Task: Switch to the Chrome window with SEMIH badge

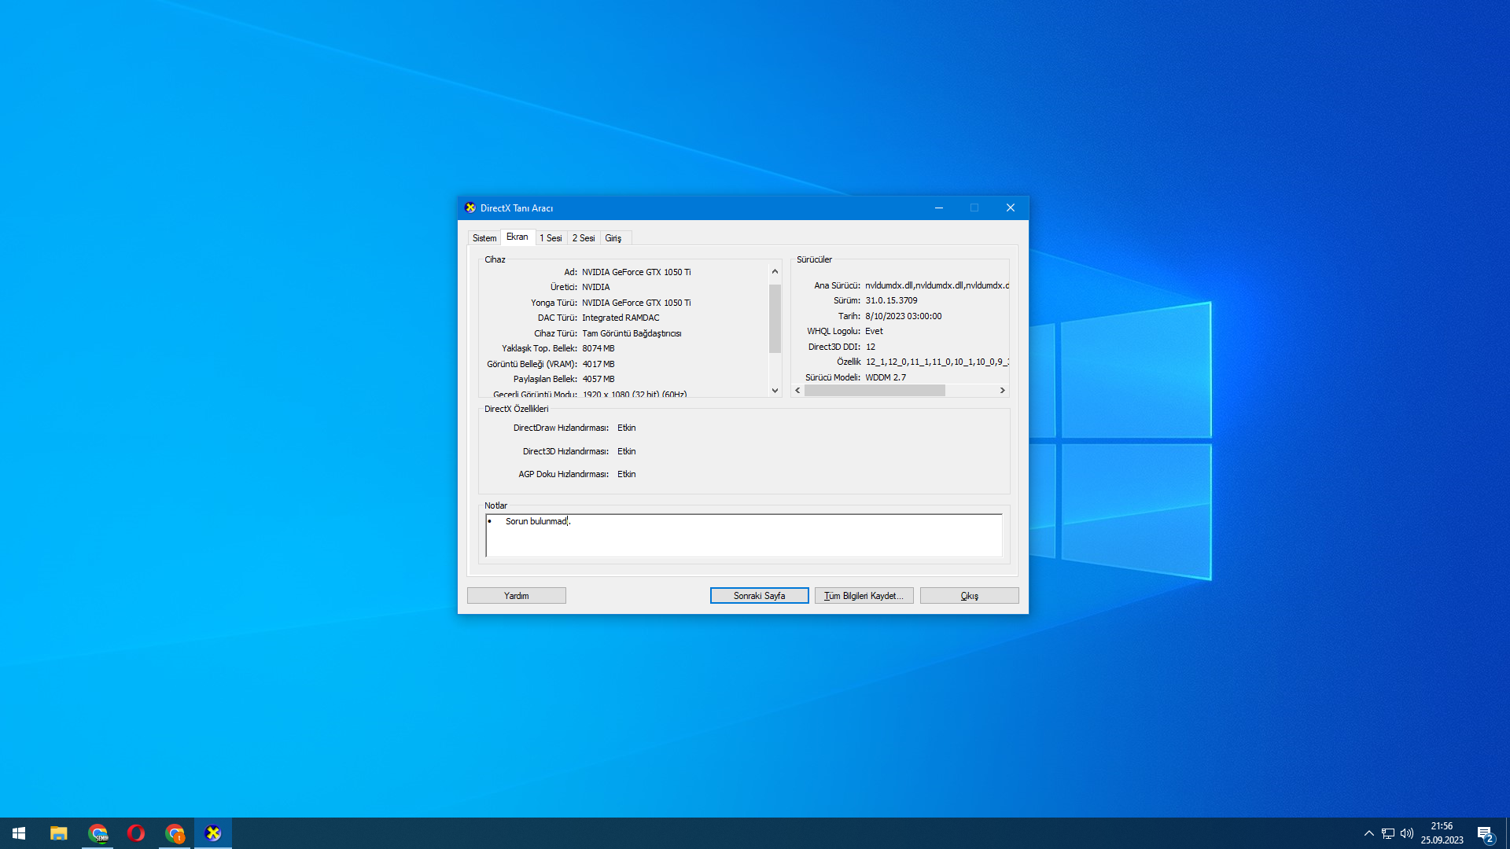Action: point(98,833)
